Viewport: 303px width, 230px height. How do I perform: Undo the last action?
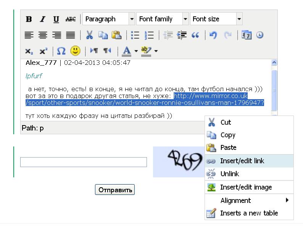(x=214, y=35)
